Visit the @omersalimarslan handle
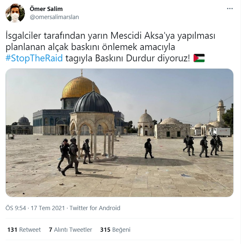Image resolution: width=242 pixels, height=244 pixels. [54, 17]
